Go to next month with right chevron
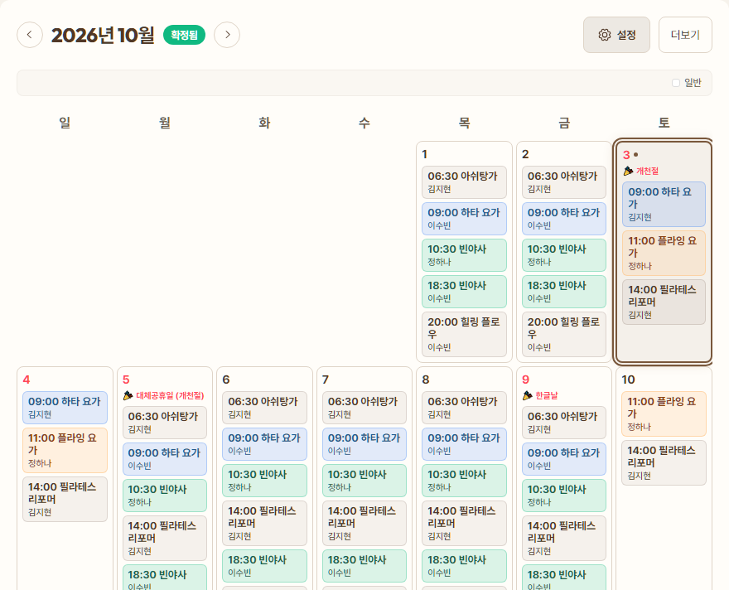This screenshot has height=590, width=729. click(227, 35)
